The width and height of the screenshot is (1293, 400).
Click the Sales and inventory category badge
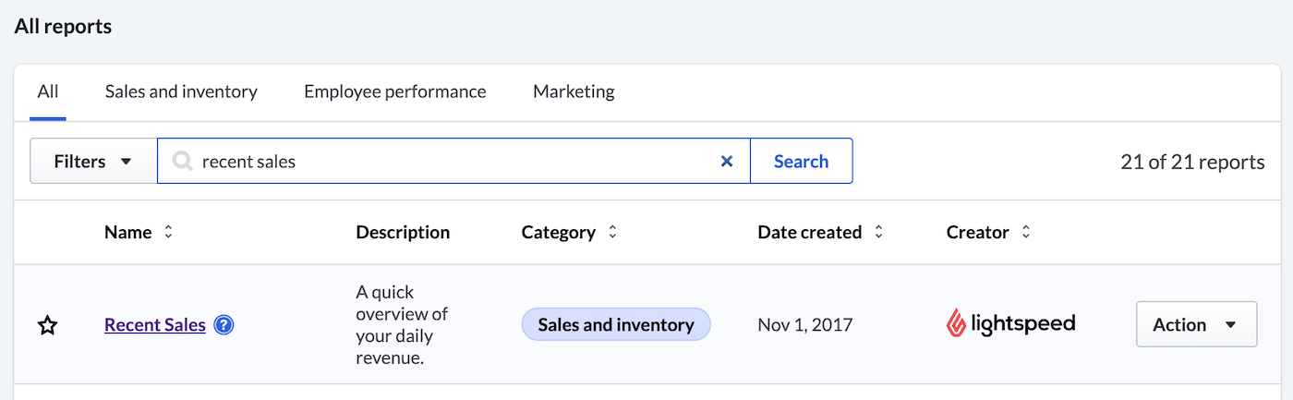[x=616, y=325]
